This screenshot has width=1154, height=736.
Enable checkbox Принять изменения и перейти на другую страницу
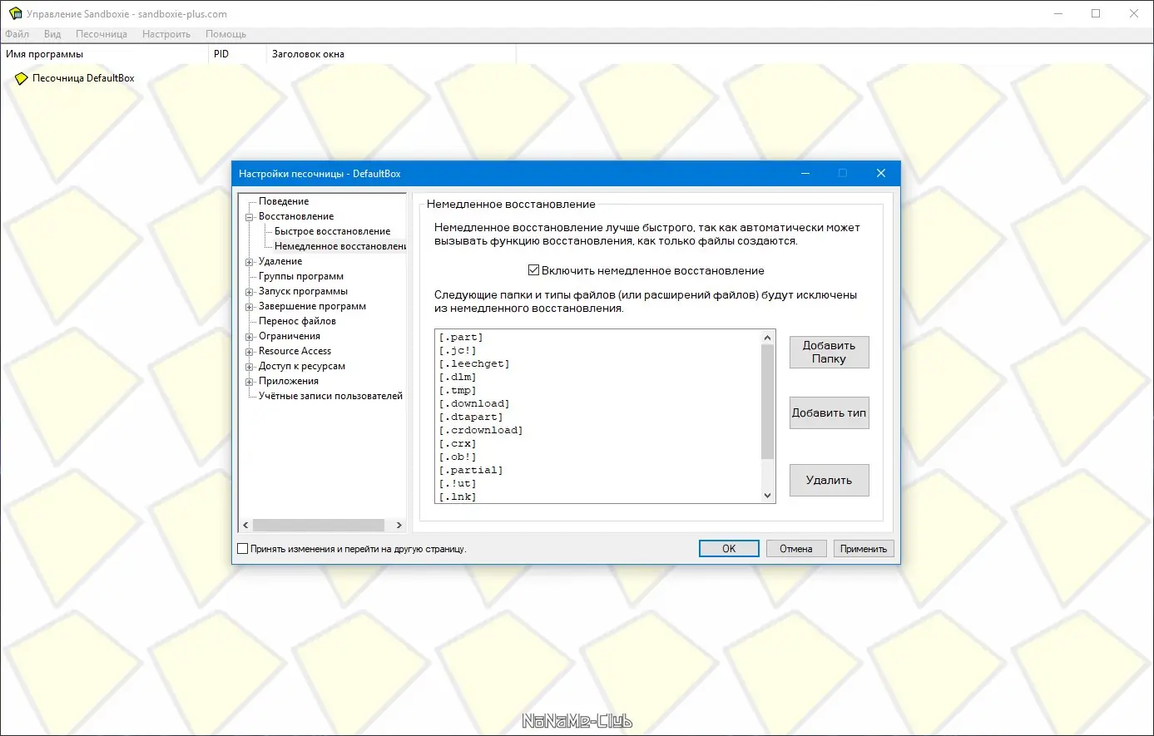242,548
